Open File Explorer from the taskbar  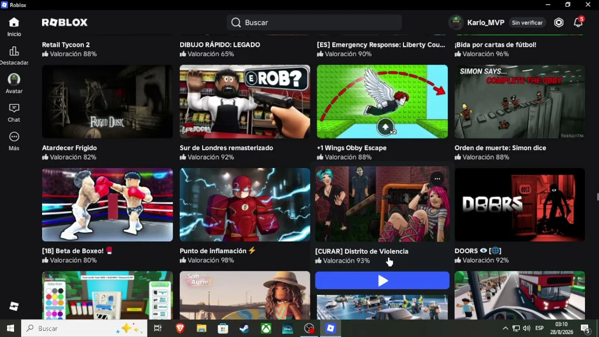[201, 329]
